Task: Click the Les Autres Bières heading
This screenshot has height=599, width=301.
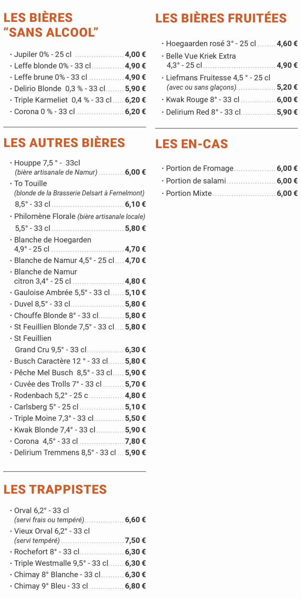Action: pos(64,143)
